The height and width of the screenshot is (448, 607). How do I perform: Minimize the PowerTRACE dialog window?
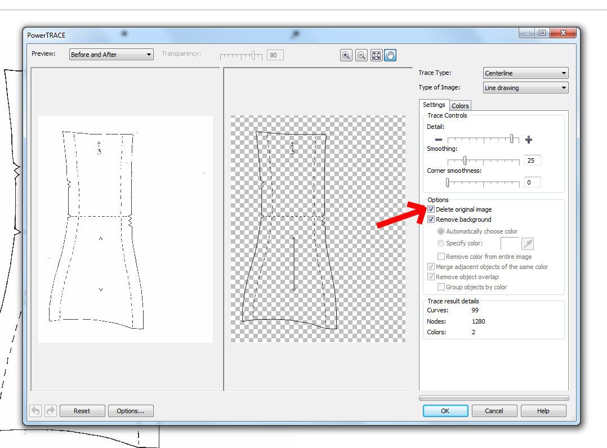[527, 33]
